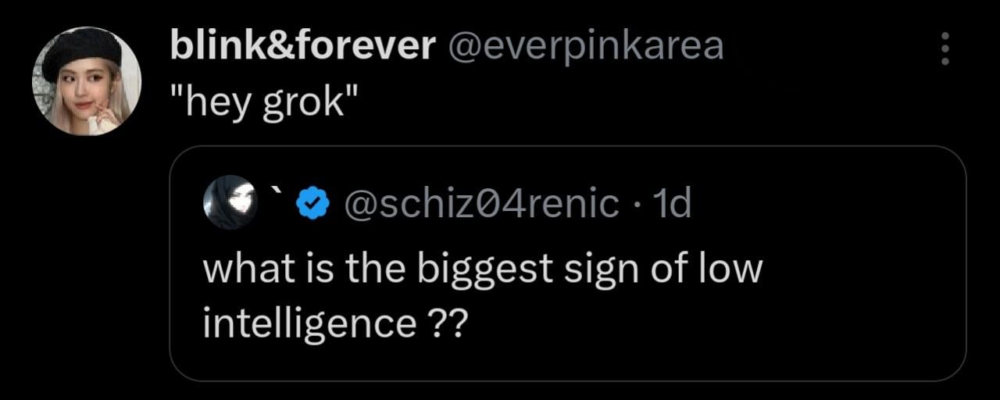
Task: Click the words "low" in quoted tweet text
Action: click(730, 269)
